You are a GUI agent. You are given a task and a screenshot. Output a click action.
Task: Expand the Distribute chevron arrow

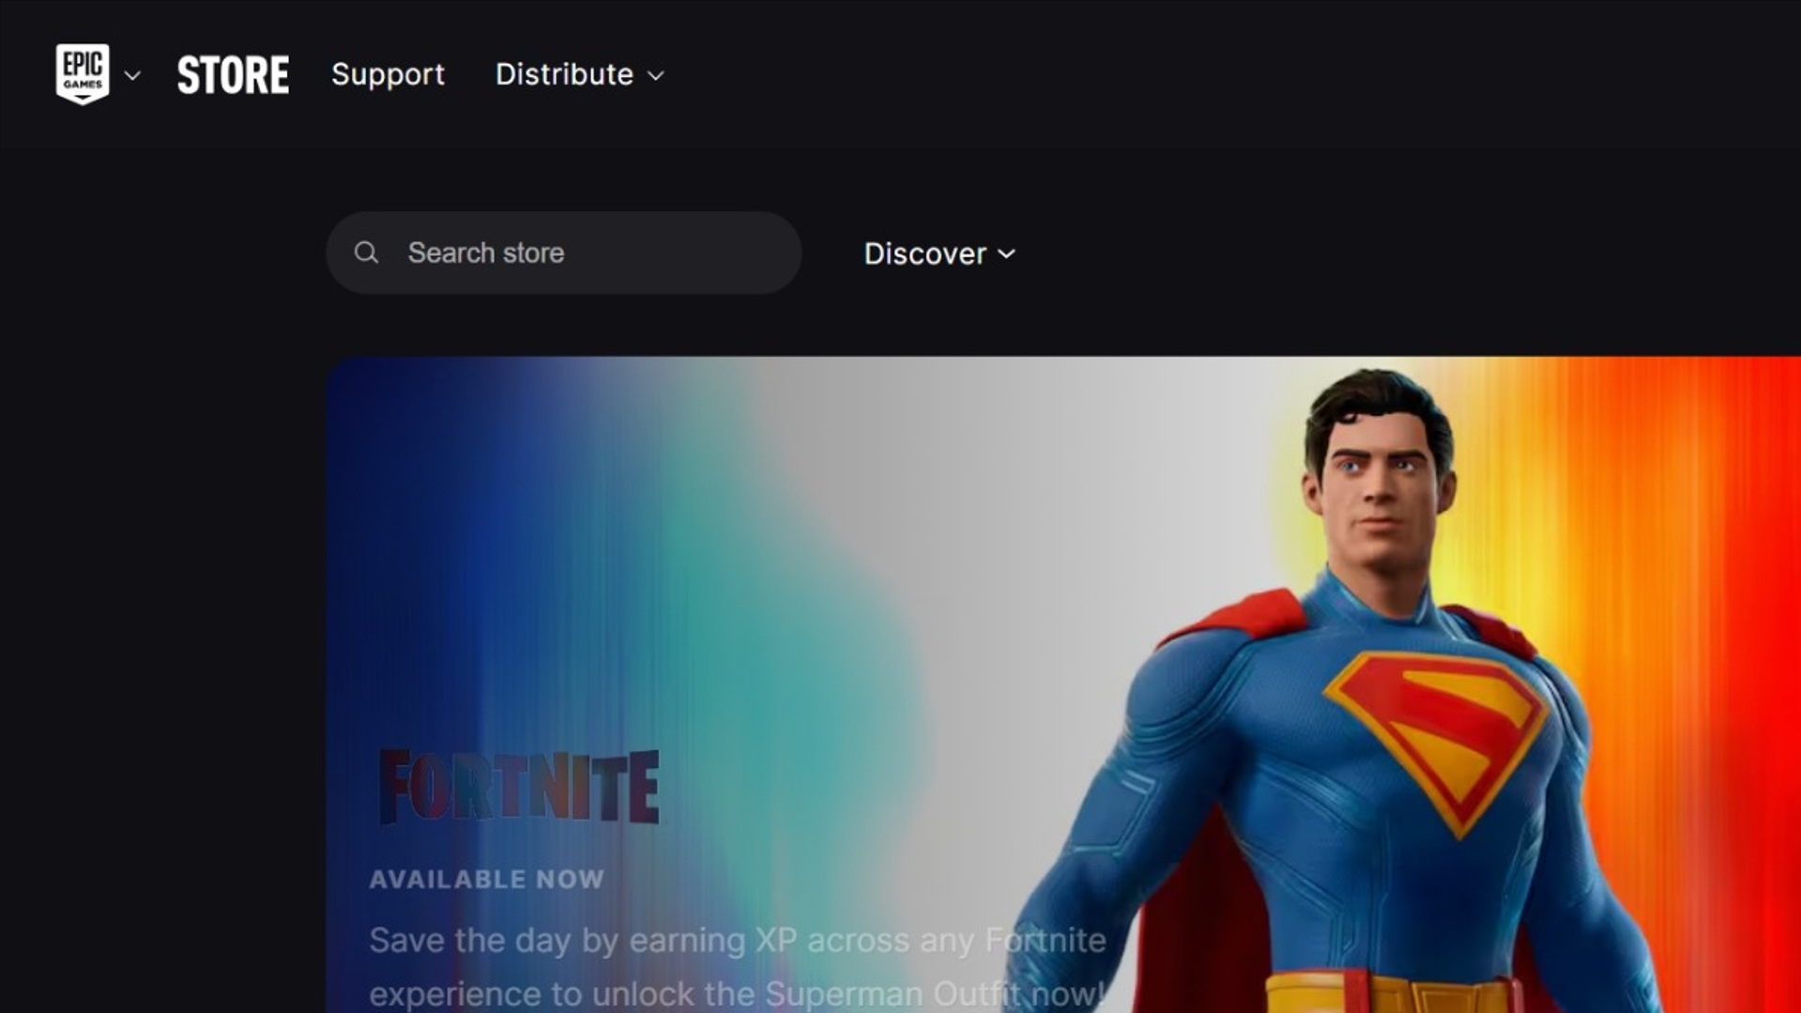(x=656, y=75)
